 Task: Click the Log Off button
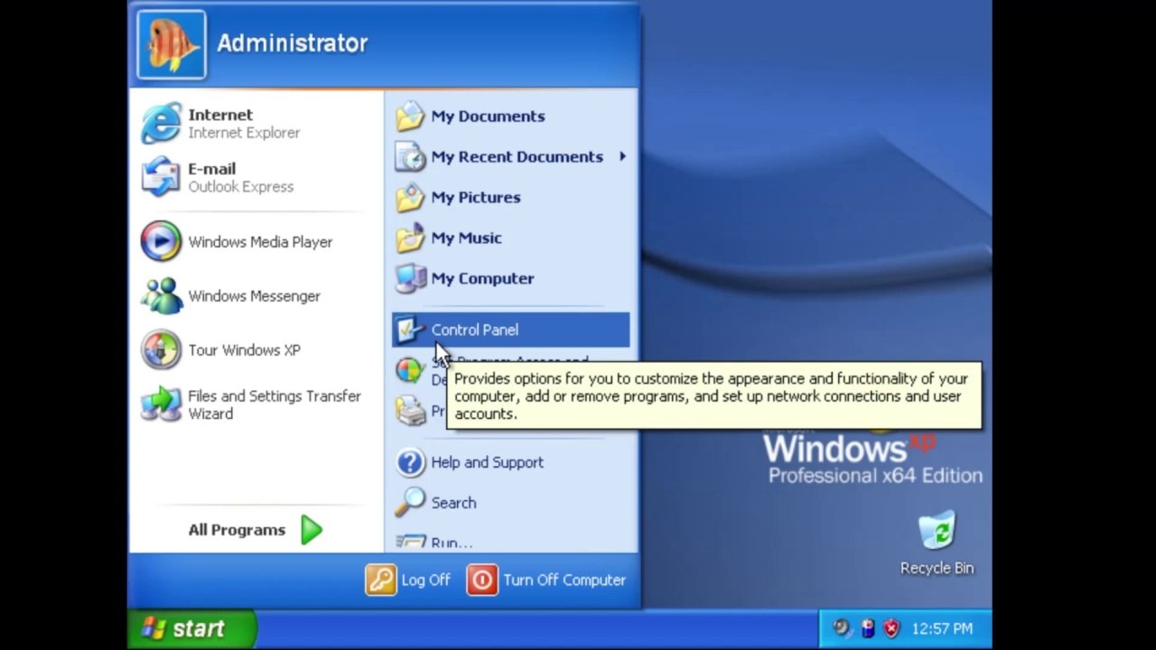point(407,580)
